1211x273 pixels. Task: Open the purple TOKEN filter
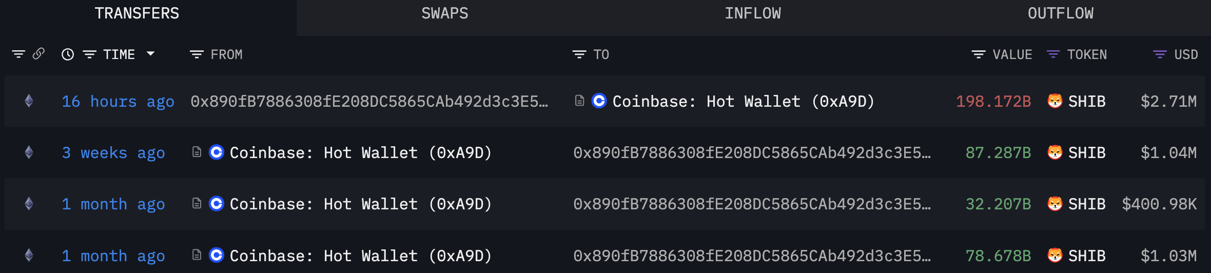pos(1053,54)
